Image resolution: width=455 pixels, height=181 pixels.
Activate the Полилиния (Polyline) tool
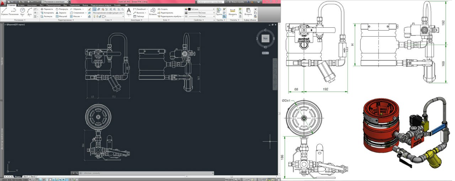(x=13, y=11)
